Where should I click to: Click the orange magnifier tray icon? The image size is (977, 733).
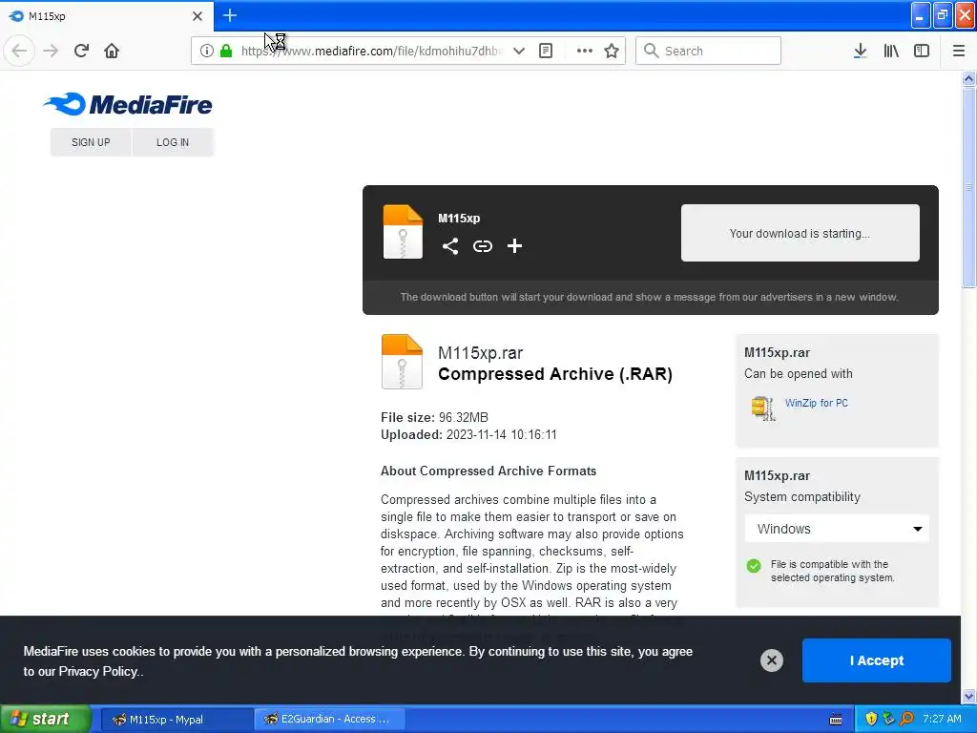point(906,720)
